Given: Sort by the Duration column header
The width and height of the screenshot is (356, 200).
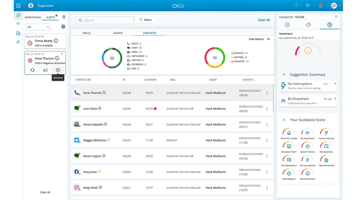Looking at the screenshot, I should point(150,80).
